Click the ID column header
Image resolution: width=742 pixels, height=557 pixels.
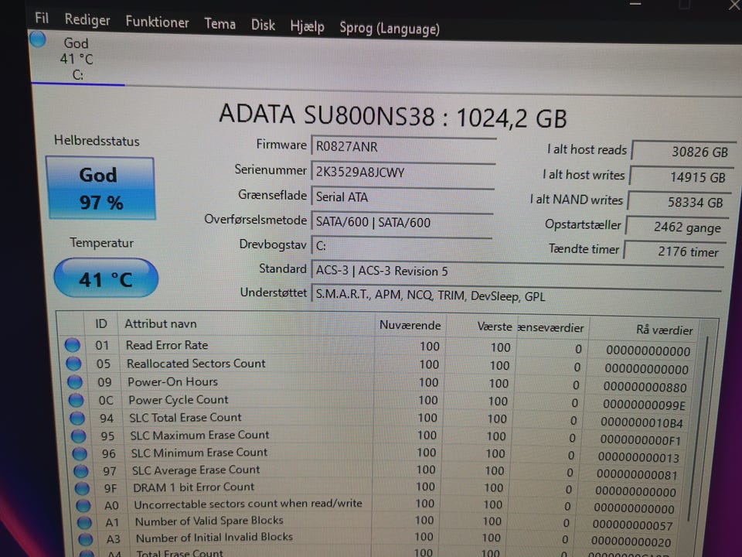[100, 323]
